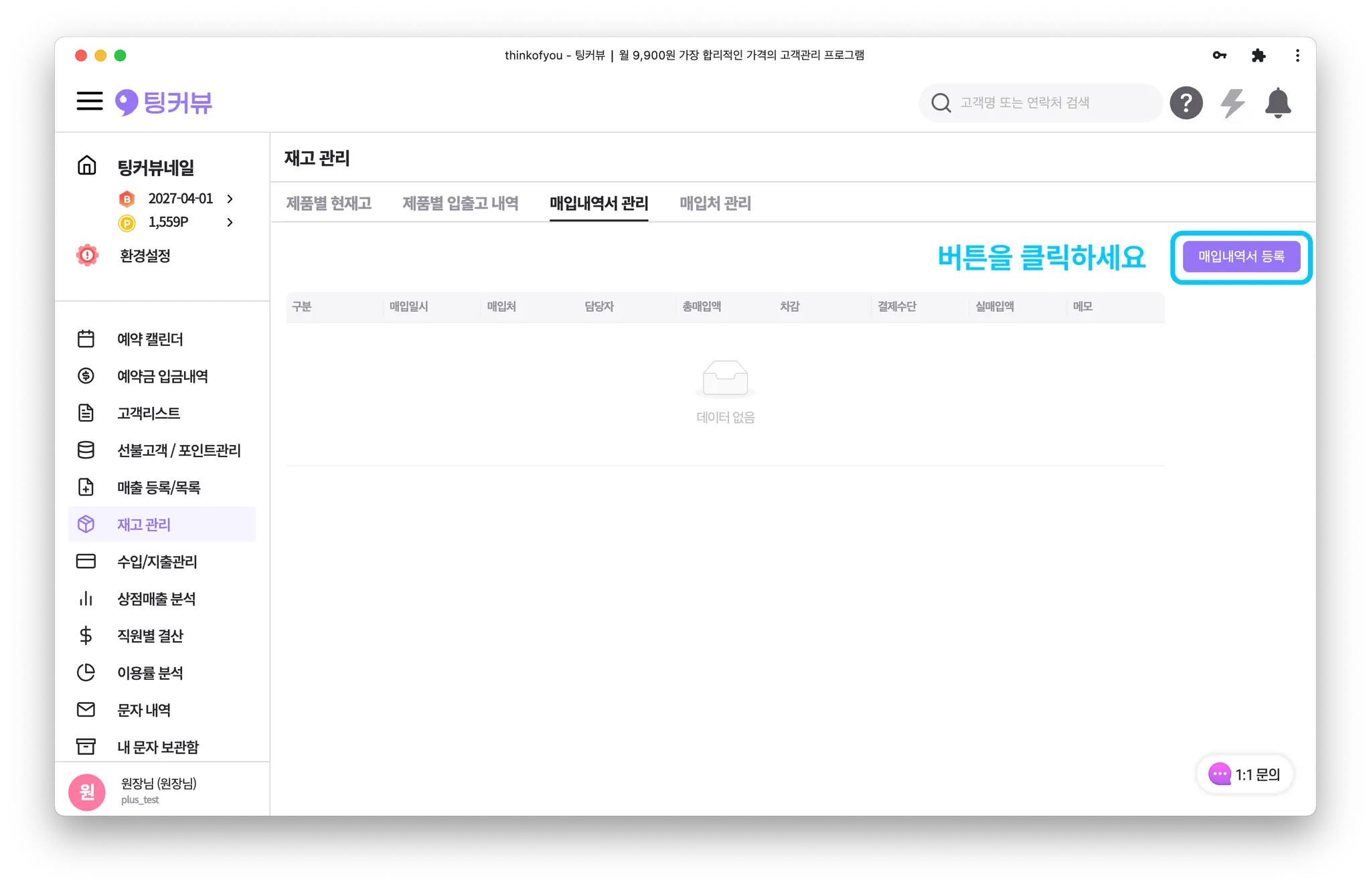Open 이용률 분석 pie chart menu
Screen dimensions: 1371x888
(x=149, y=673)
